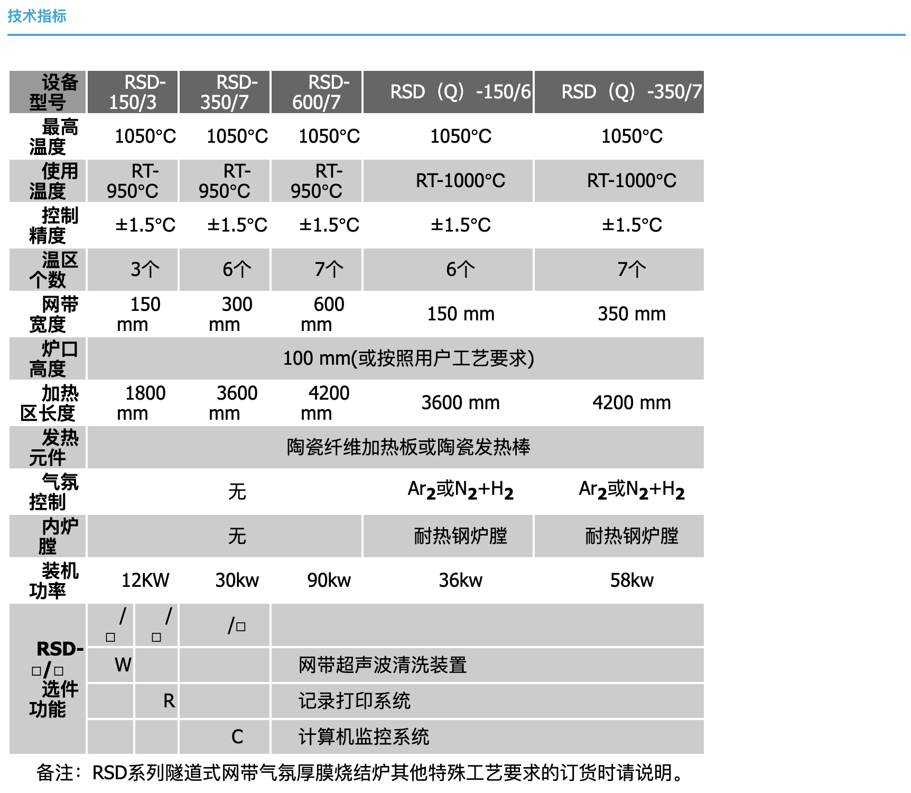This screenshot has width=911, height=793.
Task: Click the RSD-600/7 model header
Action: [317, 92]
